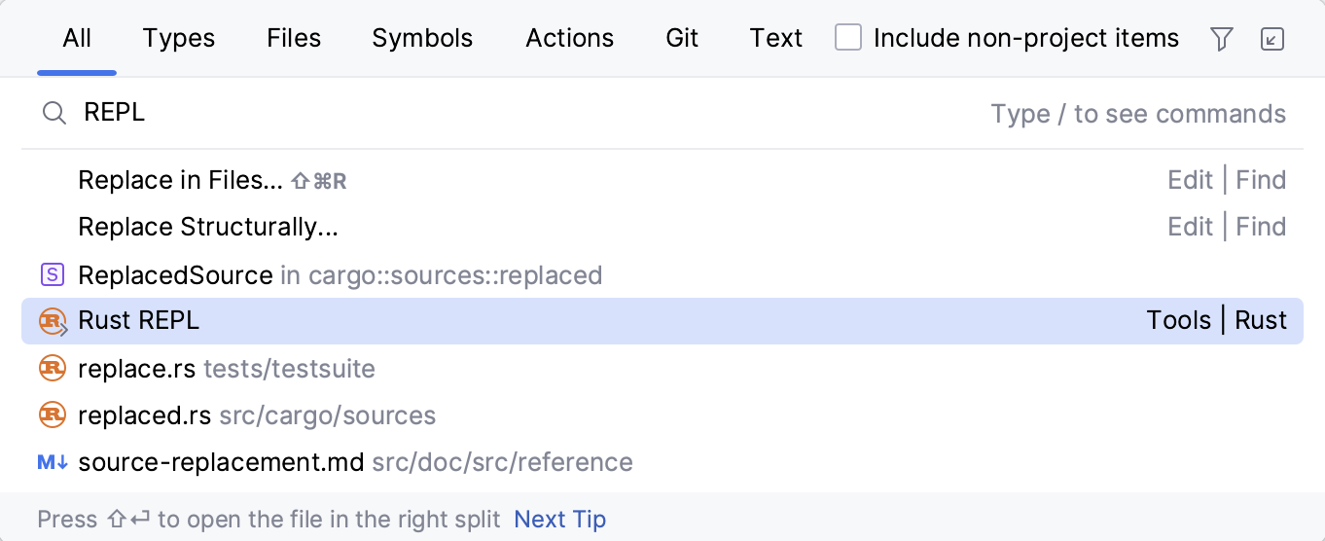The width and height of the screenshot is (1325, 541).
Task: Click the Rust file icon for replaced.rs
Action: click(52, 415)
